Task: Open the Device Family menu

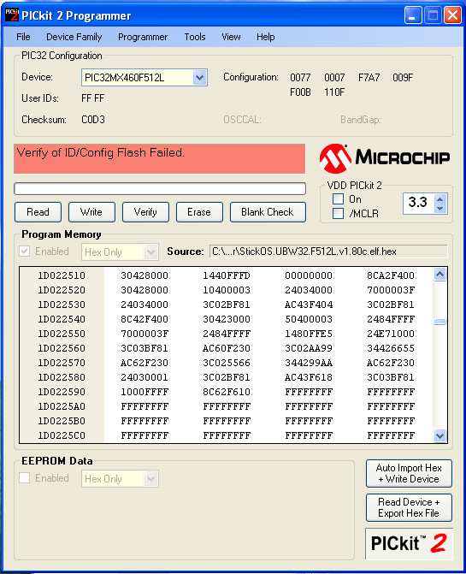Action: click(74, 37)
